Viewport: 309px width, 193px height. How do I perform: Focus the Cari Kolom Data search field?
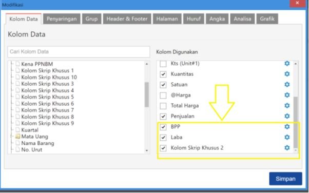coord(79,52)
